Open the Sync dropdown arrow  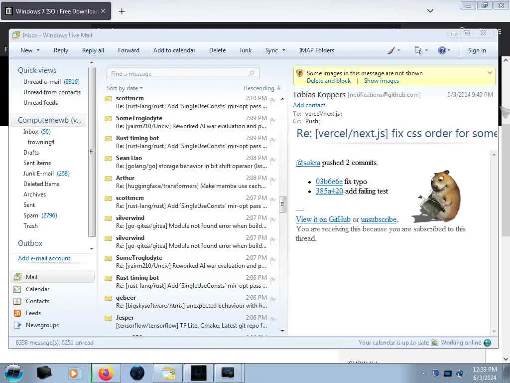click(283, 50)
